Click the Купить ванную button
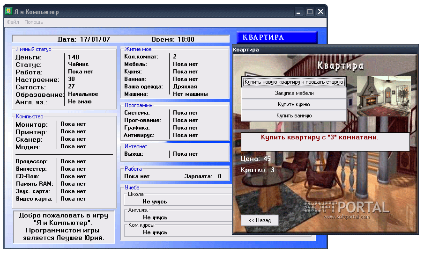This screenshot has height=253, width=424. coord(294,116)
